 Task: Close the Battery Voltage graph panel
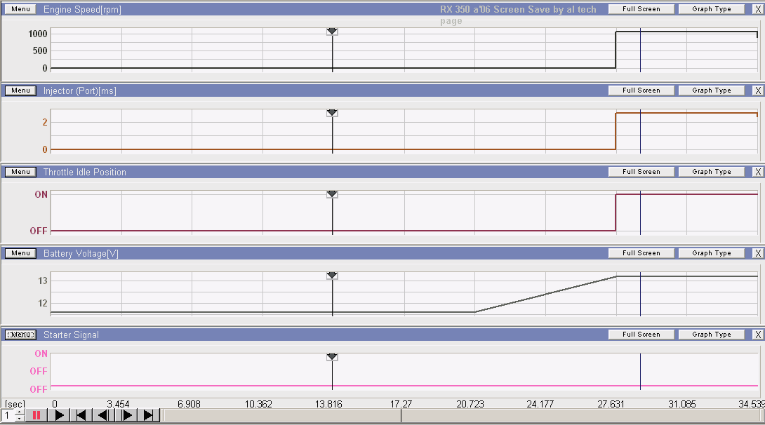pos(757,253)
